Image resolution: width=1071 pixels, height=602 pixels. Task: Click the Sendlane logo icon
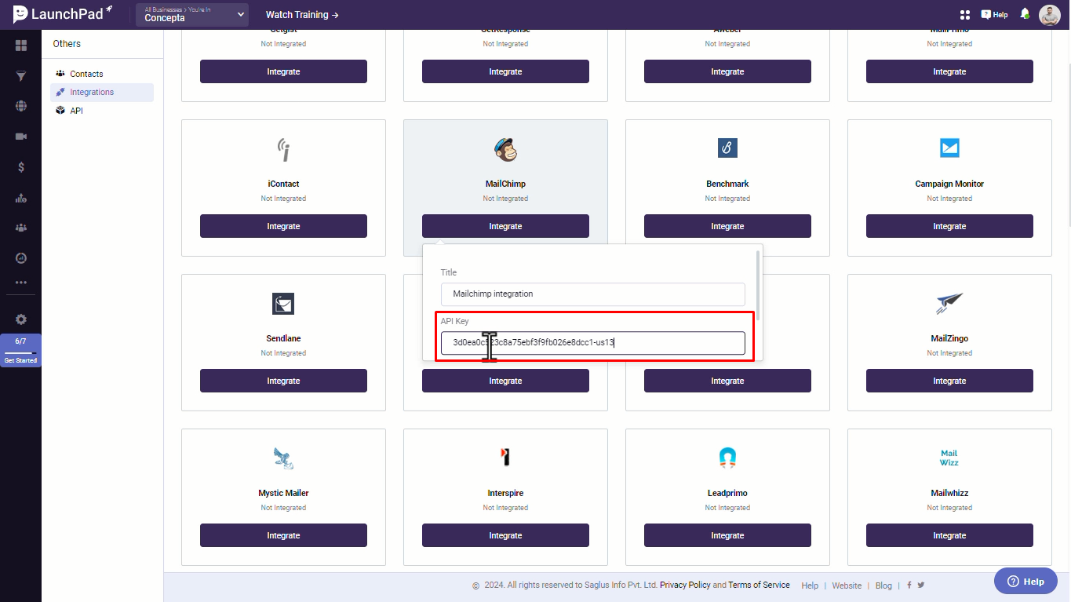tap(283, 303)
